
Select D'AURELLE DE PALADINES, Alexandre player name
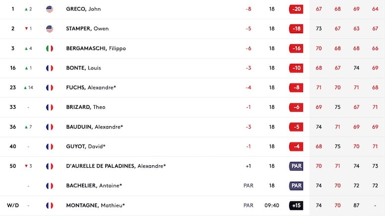click(x=116, y=166)
